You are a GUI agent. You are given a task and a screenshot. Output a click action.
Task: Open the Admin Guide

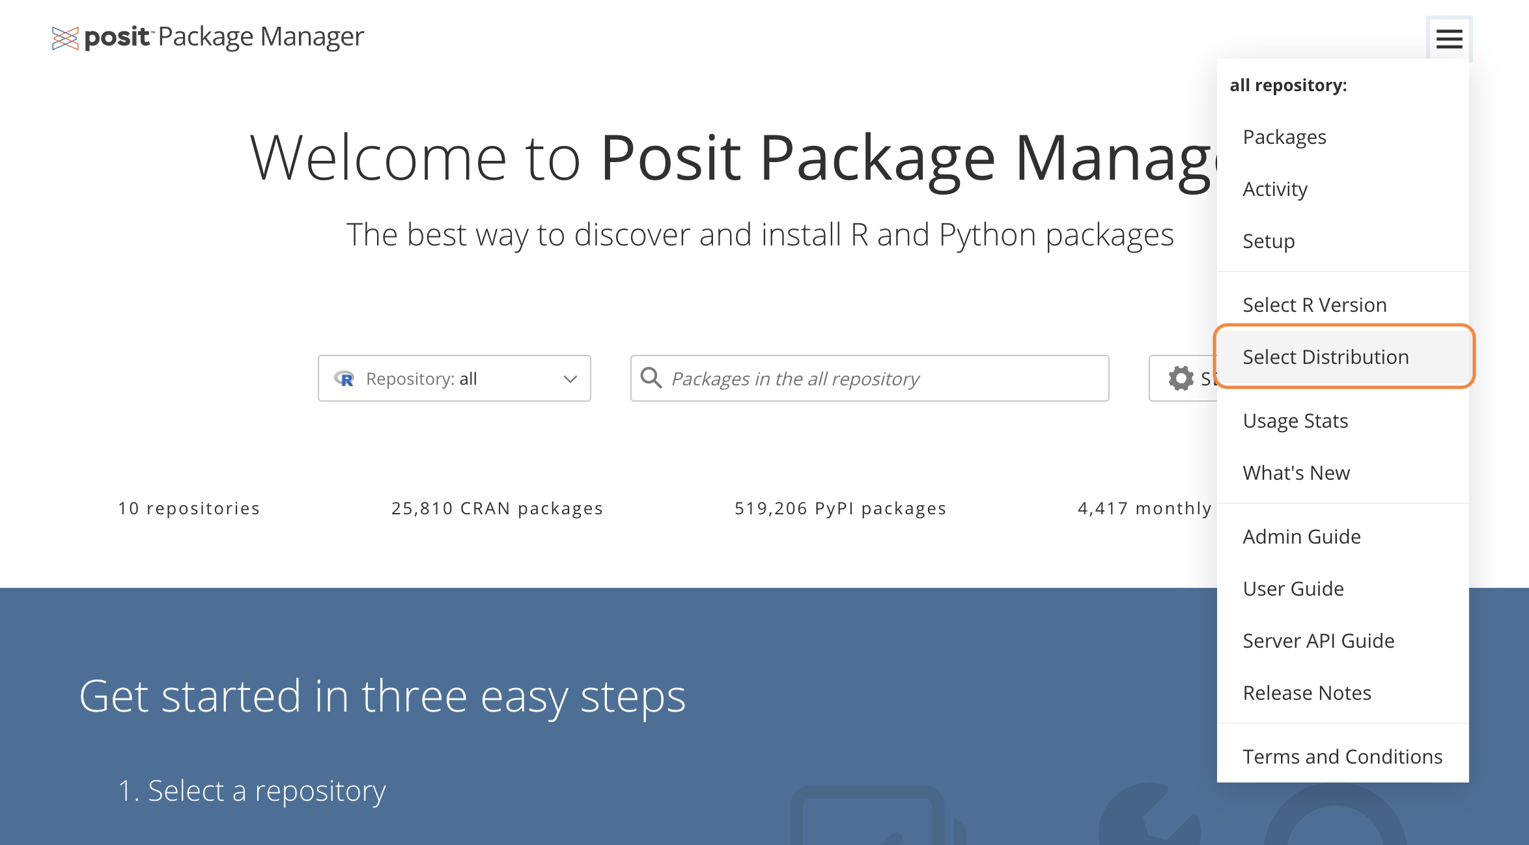[1301, 536]
